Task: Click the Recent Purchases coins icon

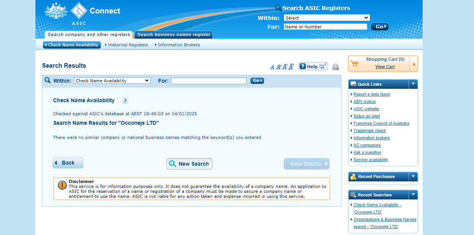Action: tap(354, 176)
